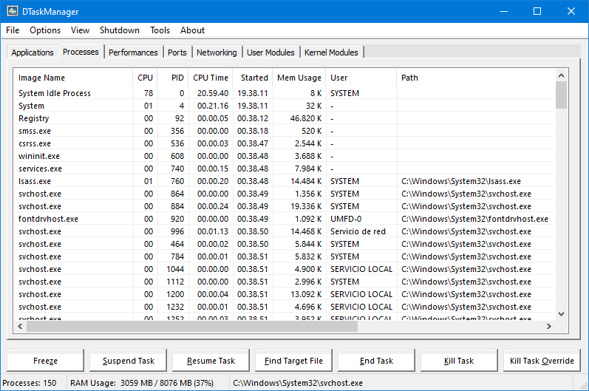Click the 20.59.40 CPU time value
589x391 pixels.
coord(213,93)
